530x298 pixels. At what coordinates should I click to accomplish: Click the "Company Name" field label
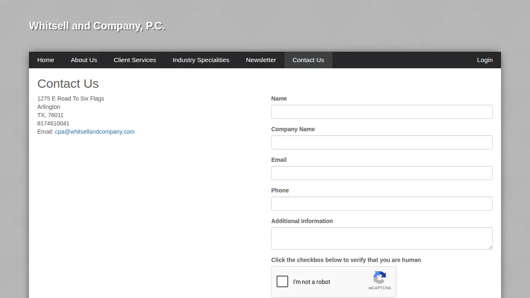point(293,129)
